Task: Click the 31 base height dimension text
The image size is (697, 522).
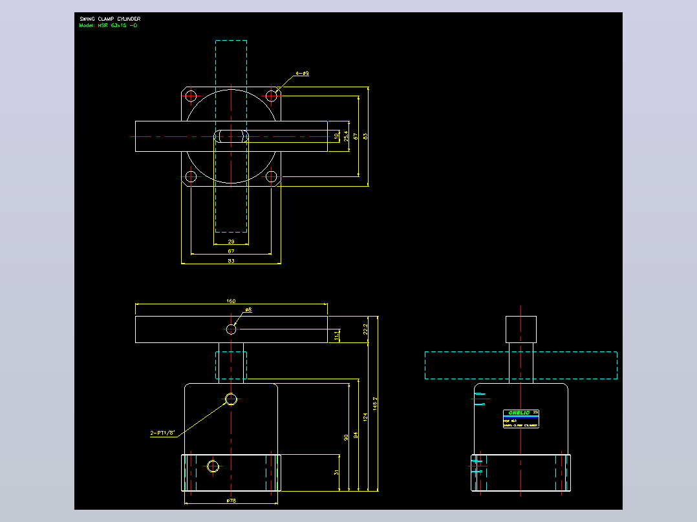Action: (336, 473)
